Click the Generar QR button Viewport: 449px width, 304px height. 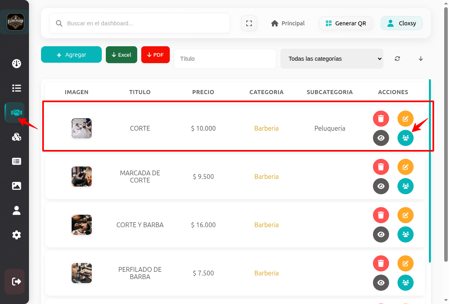click(346, 23)
